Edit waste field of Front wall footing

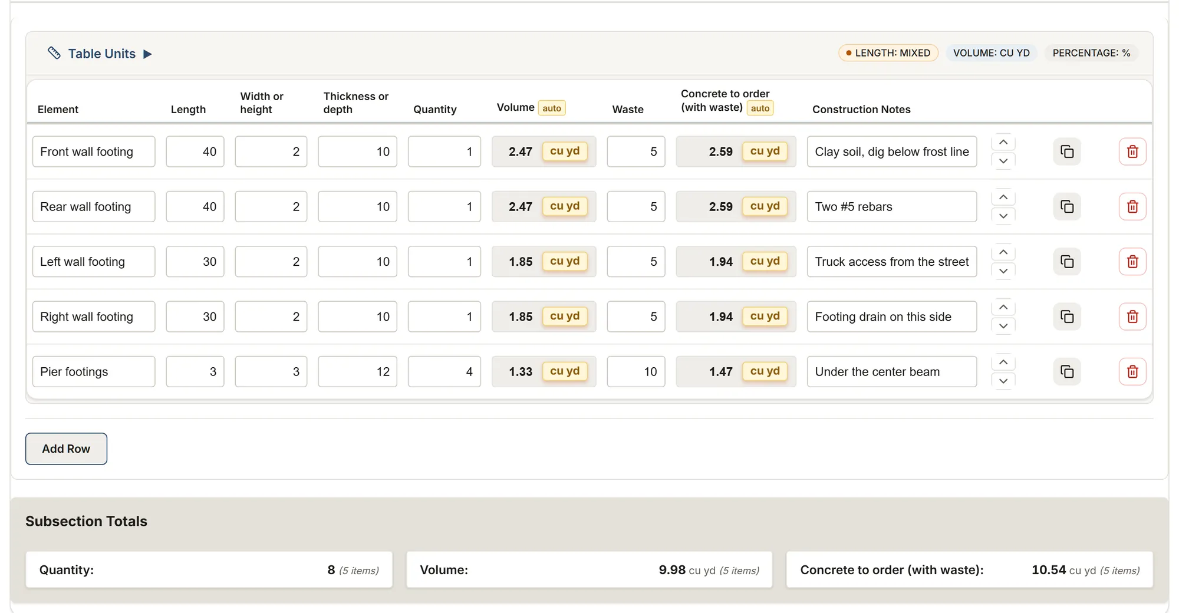click(636, 151)
